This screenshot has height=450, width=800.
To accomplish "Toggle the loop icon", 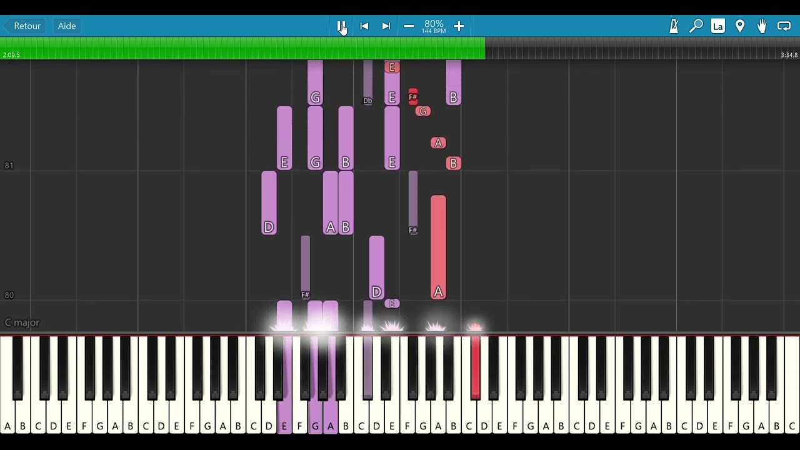I will (x=784, y=26).
